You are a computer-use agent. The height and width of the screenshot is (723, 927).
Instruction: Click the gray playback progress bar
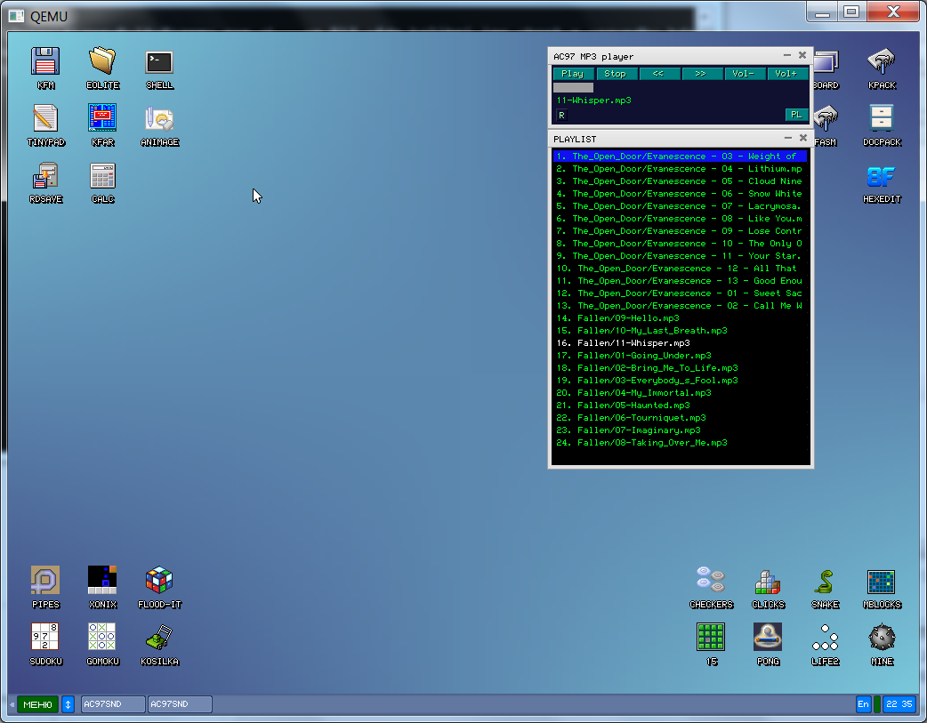(x=571, y=87)
